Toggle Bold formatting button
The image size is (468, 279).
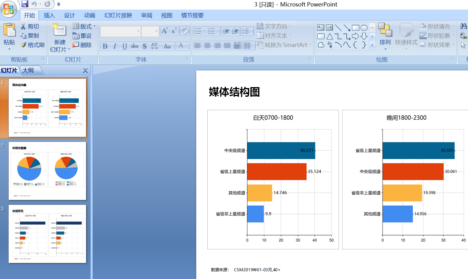pos(105,46)
